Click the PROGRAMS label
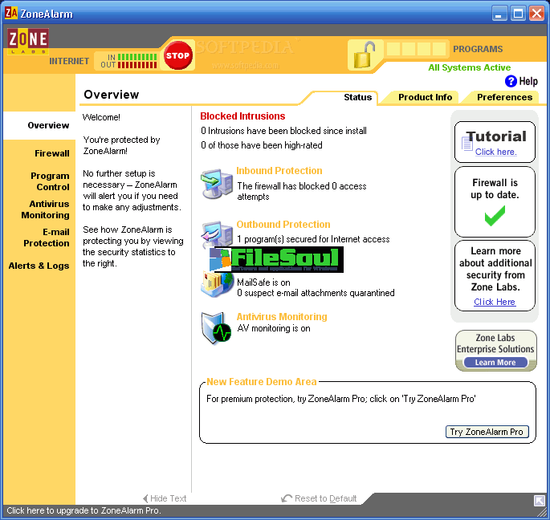 478,49
